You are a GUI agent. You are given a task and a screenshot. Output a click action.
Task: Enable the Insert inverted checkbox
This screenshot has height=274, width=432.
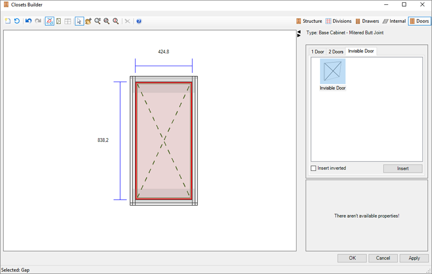314,168
